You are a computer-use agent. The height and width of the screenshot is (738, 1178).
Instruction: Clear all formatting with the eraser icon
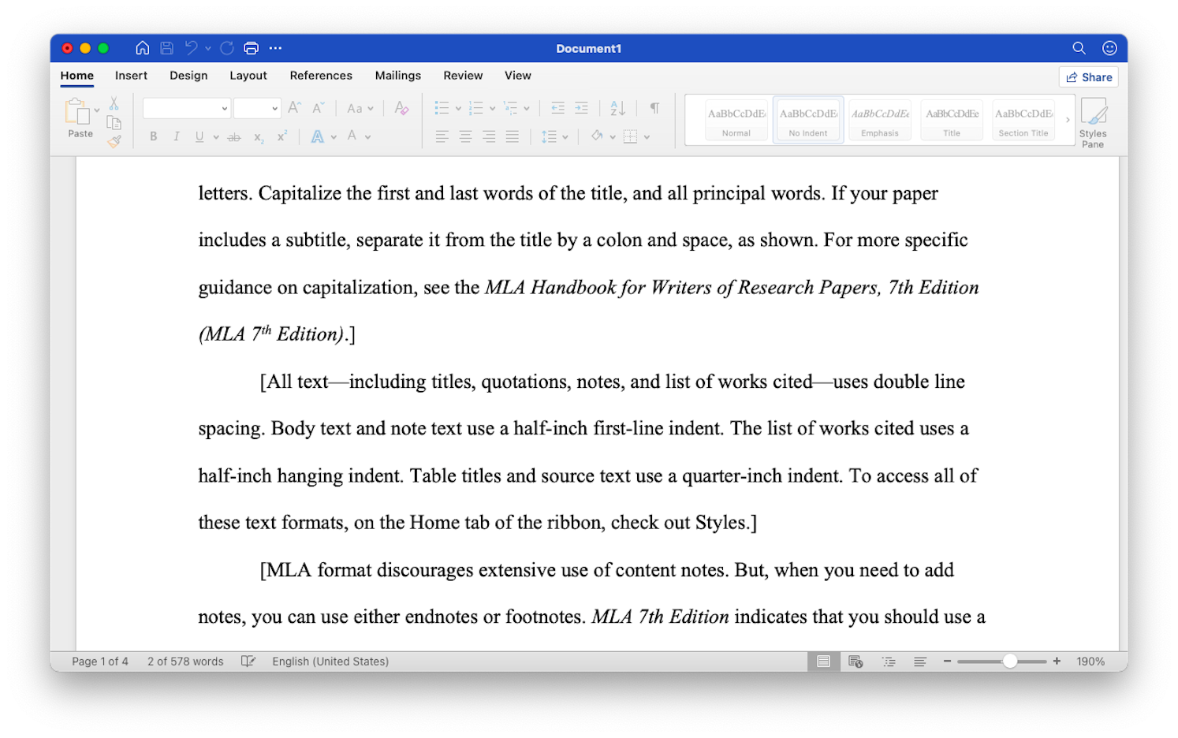tap(401, 107)
